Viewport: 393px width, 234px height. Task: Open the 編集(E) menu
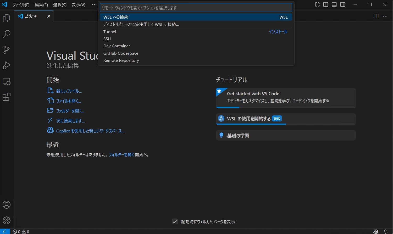click(x=41, y=5)
